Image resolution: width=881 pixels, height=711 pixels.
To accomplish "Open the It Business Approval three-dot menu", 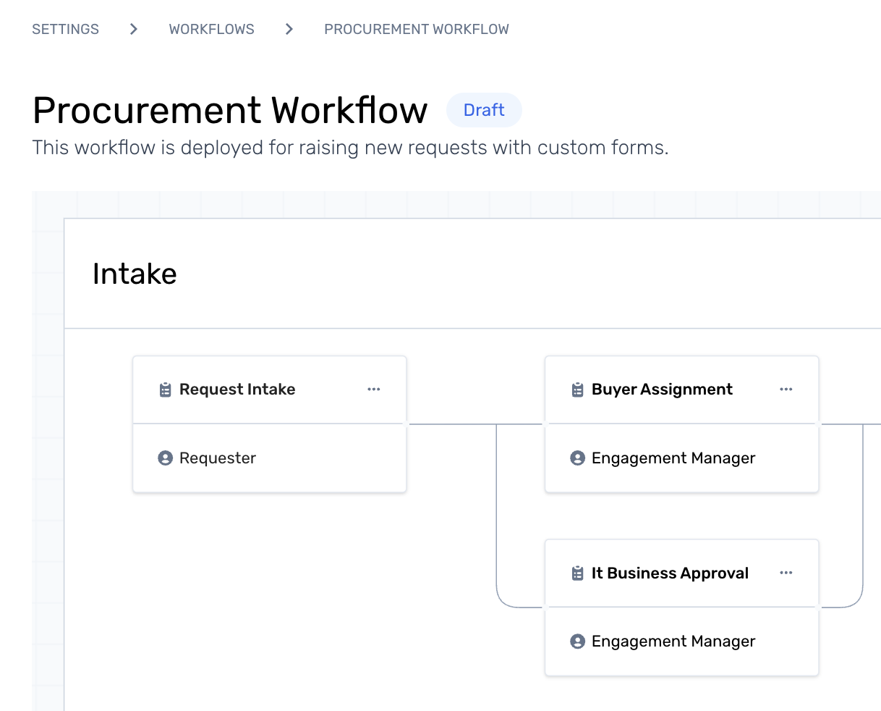I will (x=786, y=573).
